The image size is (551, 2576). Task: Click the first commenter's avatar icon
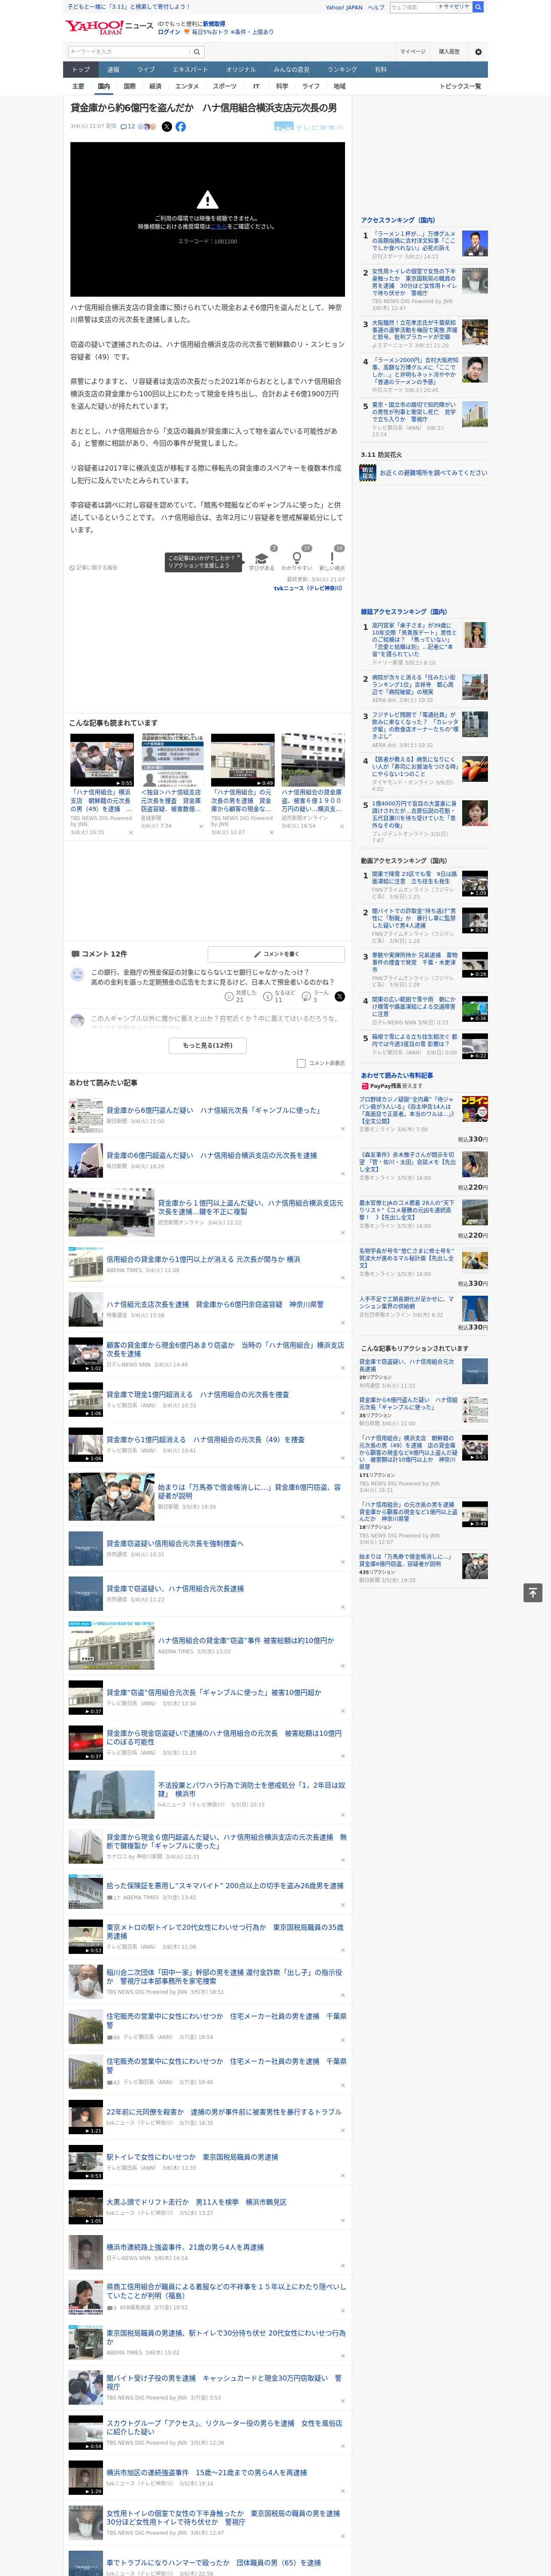click(77, 974)
